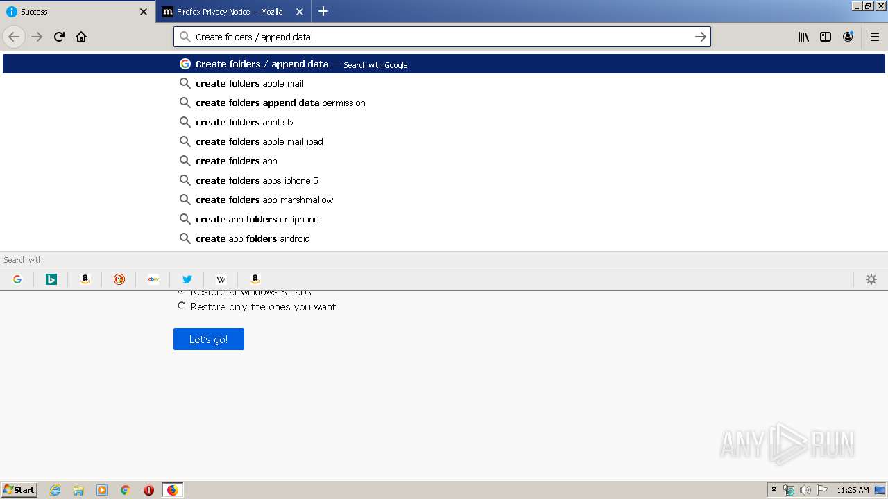Viewport: 888px width, 499px height.
Task: Open the hamburger application menu
Action: (x=875, y=37)
